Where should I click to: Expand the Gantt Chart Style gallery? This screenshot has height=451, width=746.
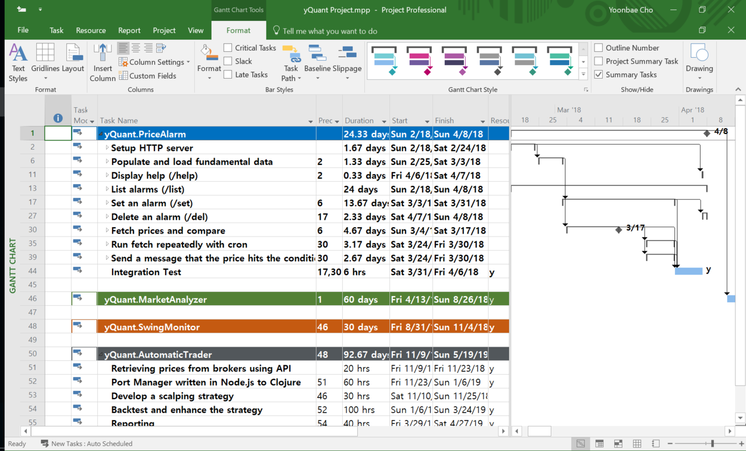[x=583, y=75]
